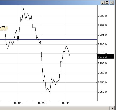Click the 09:23 time axis label
118x110 pixels.
pos(42,103)
